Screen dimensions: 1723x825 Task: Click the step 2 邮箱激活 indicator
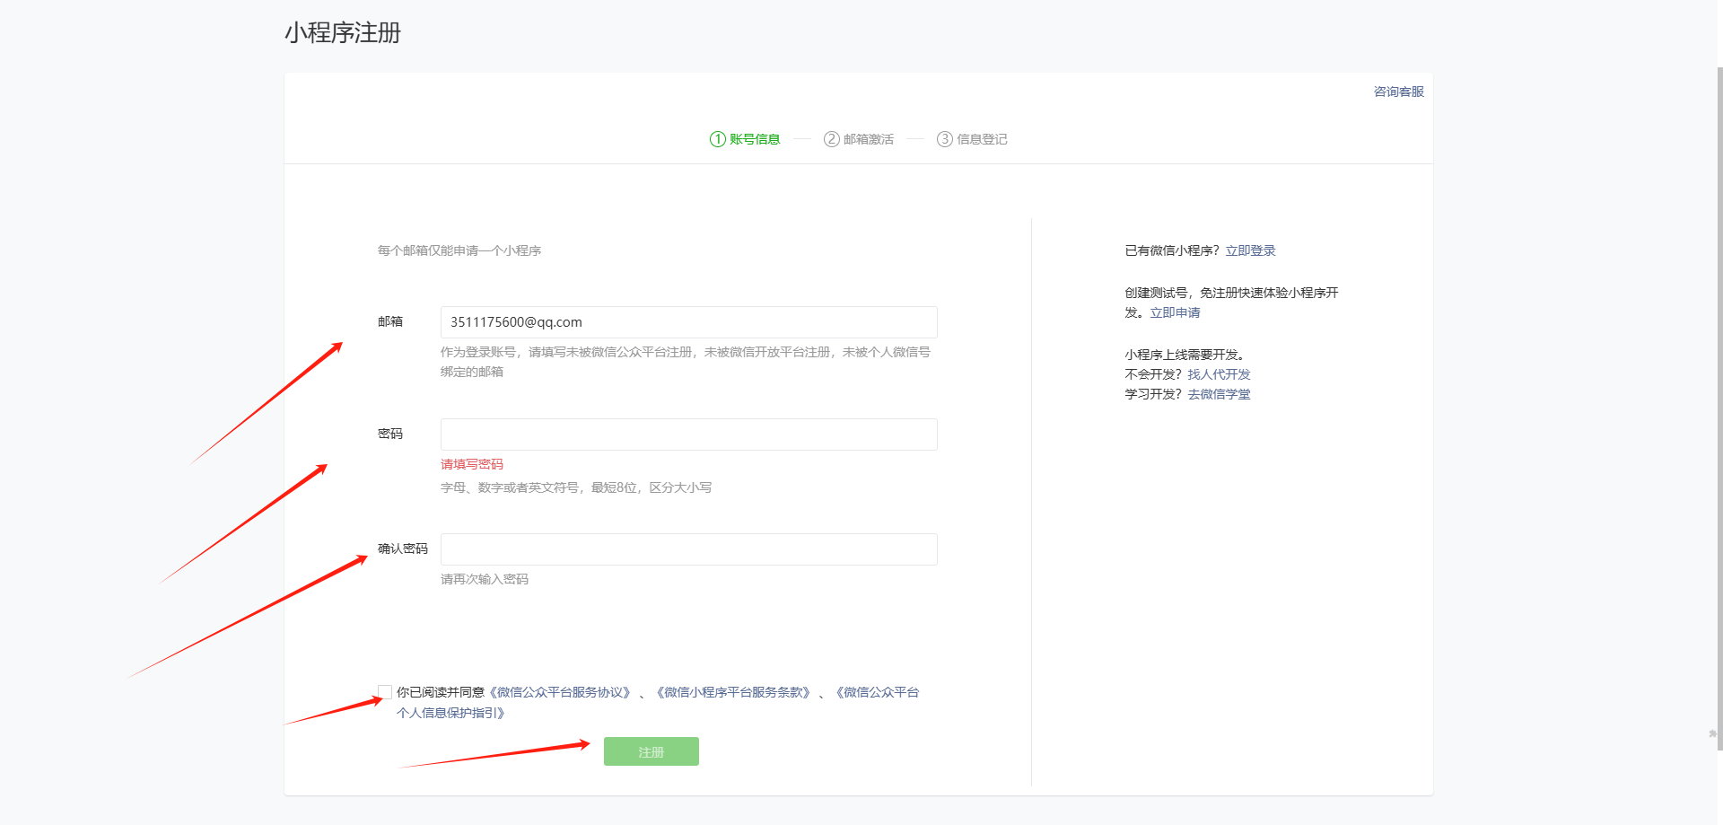point(859,139)
